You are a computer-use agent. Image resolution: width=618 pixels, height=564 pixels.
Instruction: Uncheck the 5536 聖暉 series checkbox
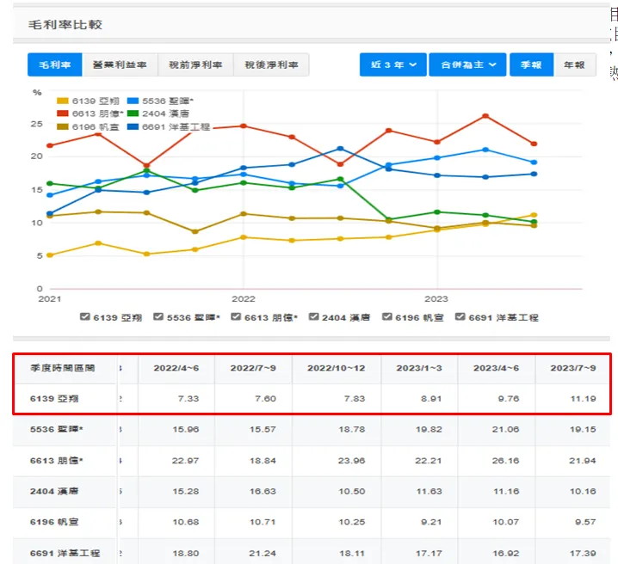(x=158, y=317)
